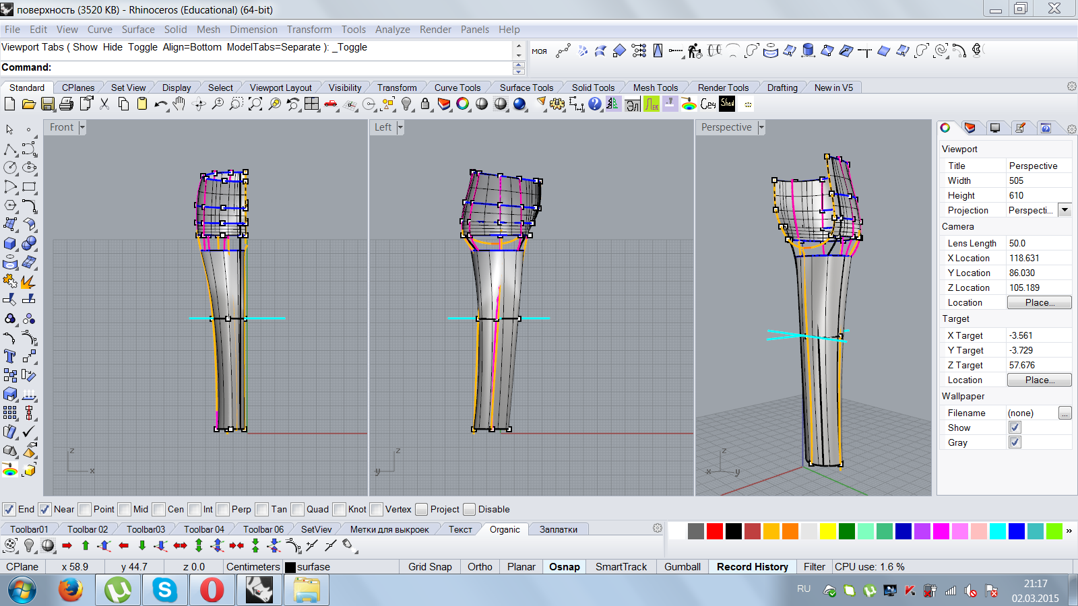This screenshot has height=606, width=1078.
Task: Open the Print icon in toolbar
Action: point(66,104)
